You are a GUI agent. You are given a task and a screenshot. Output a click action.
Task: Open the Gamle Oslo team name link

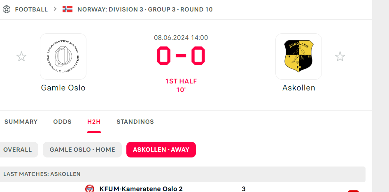[x=63, y=88]
